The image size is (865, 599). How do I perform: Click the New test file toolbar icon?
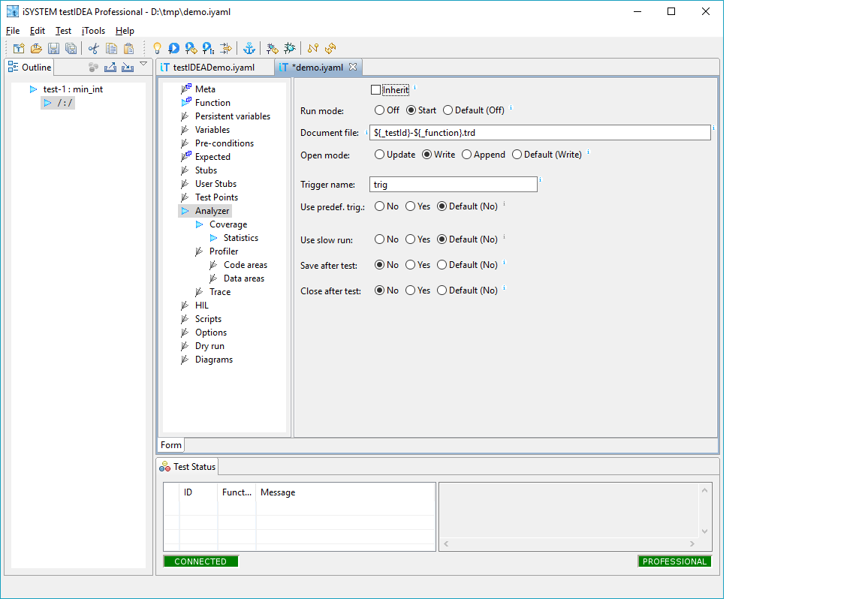pyautogui.click(x=19, y=49)
